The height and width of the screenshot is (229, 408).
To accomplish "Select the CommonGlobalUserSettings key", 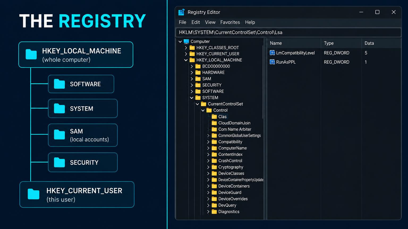I will (x=240, y=135).
